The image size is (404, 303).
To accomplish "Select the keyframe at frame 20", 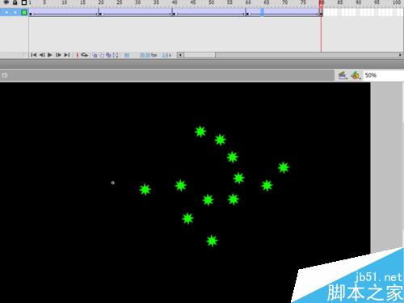I will click(x=100, y=13).
